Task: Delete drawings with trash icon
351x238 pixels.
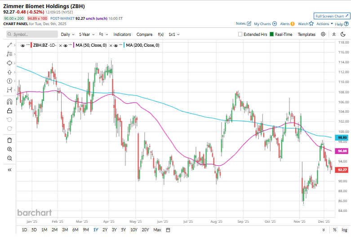Action: (x=9, y=140)
